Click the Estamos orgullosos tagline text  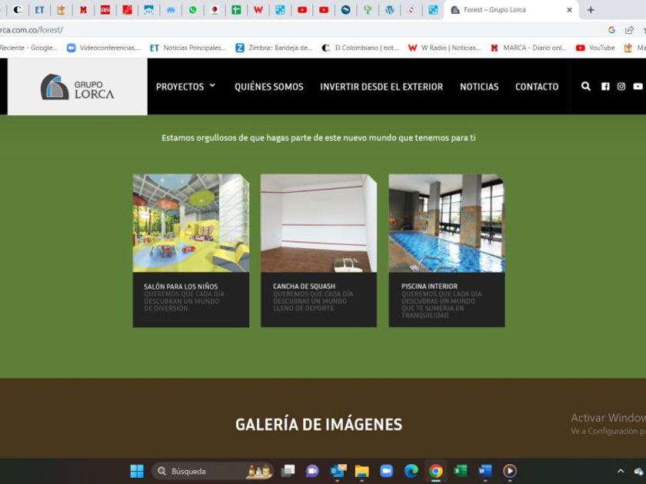[318, 138]
